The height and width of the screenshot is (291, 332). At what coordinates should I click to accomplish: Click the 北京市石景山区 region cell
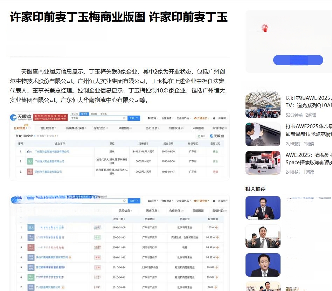pos(150,268)
